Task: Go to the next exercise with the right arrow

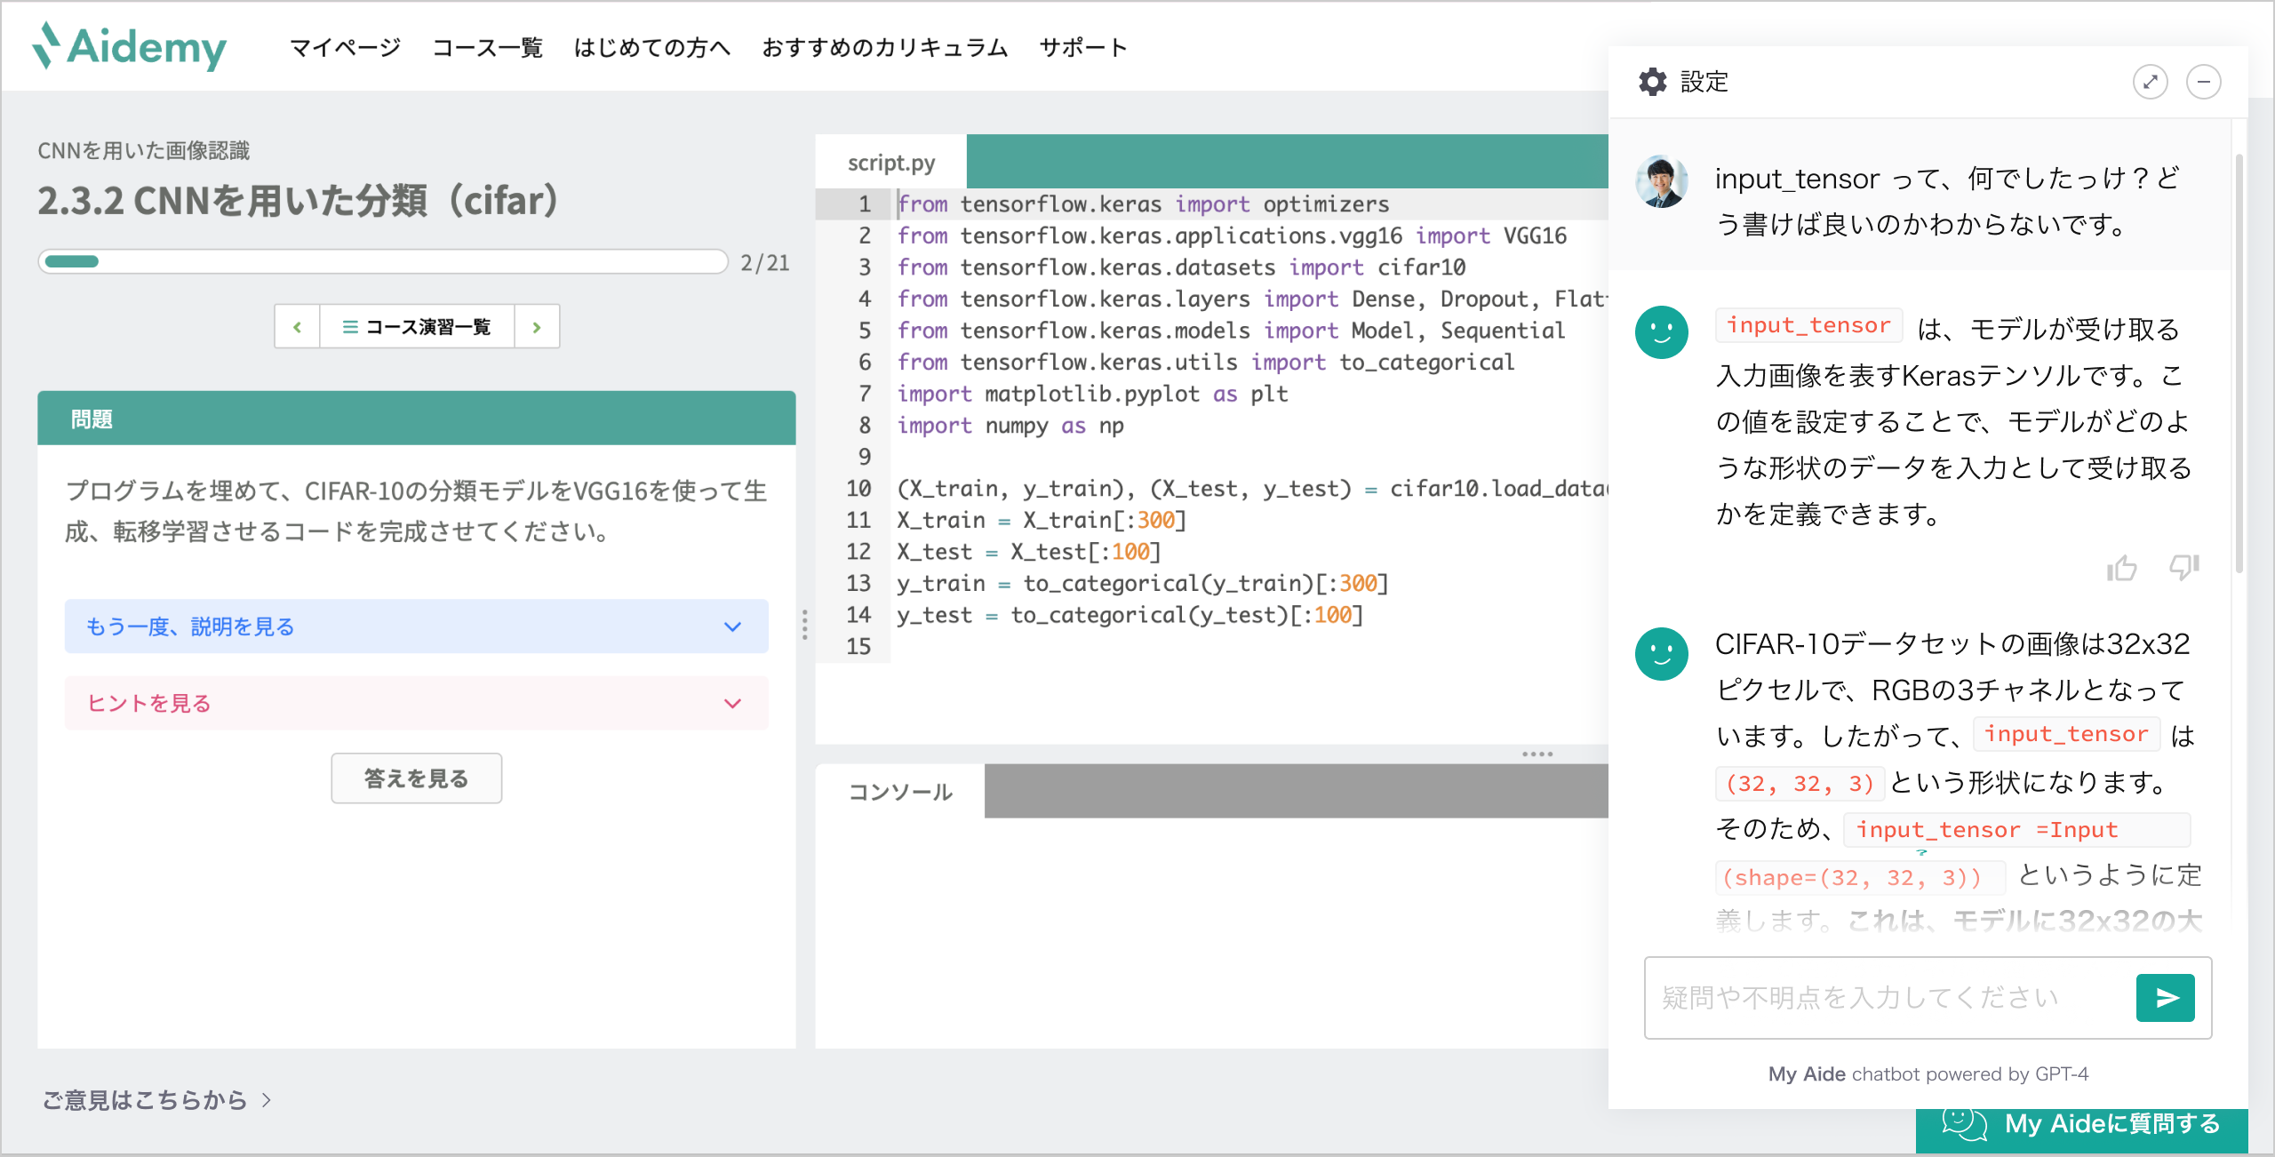Action: click(537, 327)
